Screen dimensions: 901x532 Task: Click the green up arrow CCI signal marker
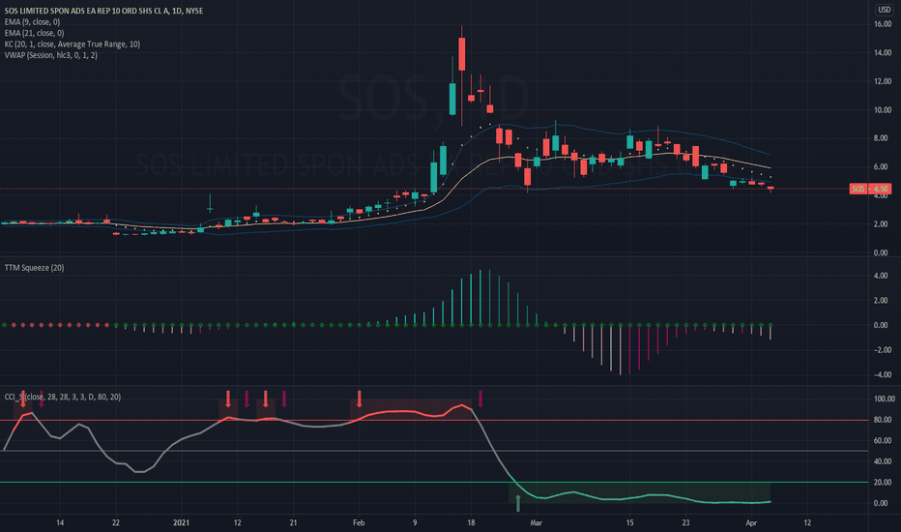click(x=518, y=503)
